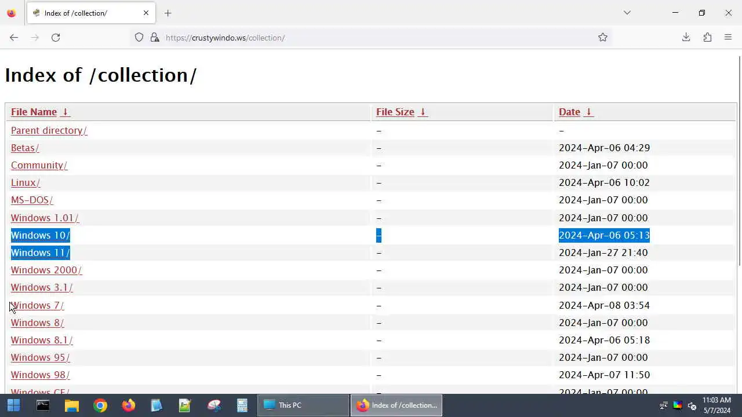View site security lock info

coord(155,38)
